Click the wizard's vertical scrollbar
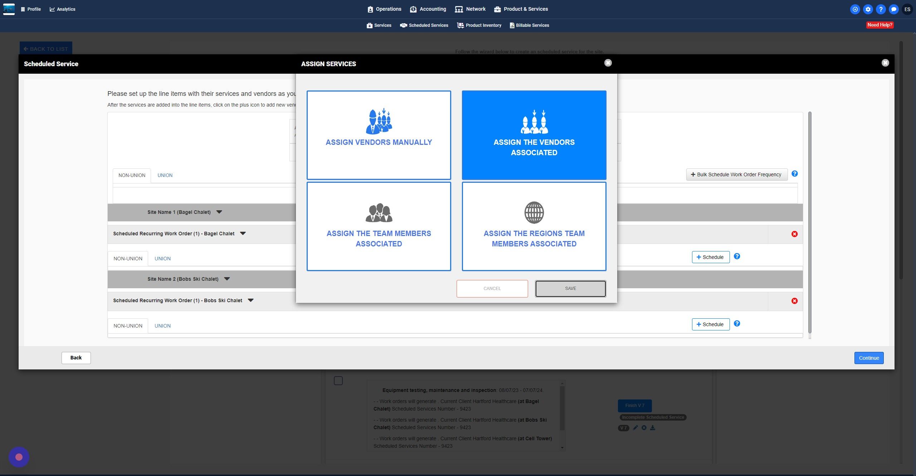 click(809, 222)
